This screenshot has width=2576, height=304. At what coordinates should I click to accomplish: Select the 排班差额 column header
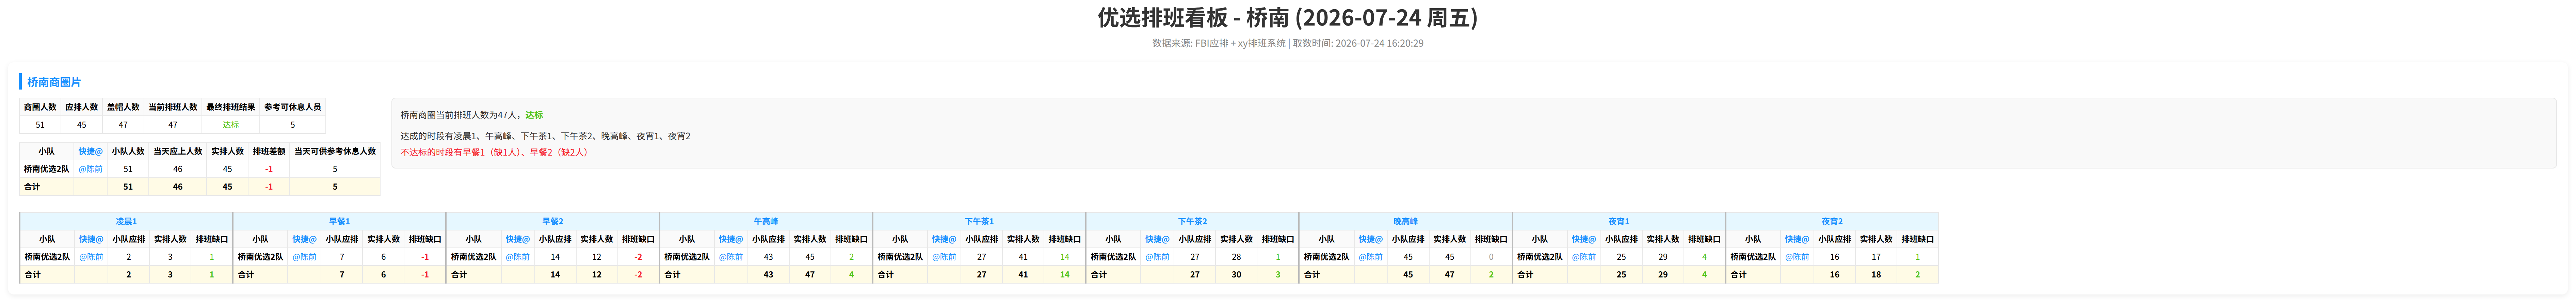269,152
